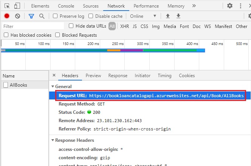Click the request bar in the timeline overview
The height and width of the screenshot is (166, 251).
click(103, 50)
